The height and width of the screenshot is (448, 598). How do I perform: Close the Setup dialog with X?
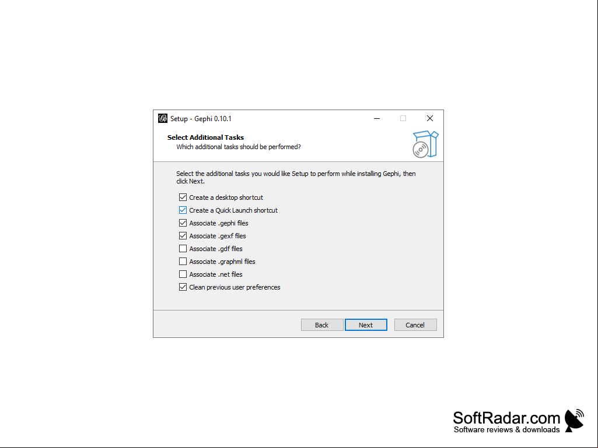click(430, 118)
